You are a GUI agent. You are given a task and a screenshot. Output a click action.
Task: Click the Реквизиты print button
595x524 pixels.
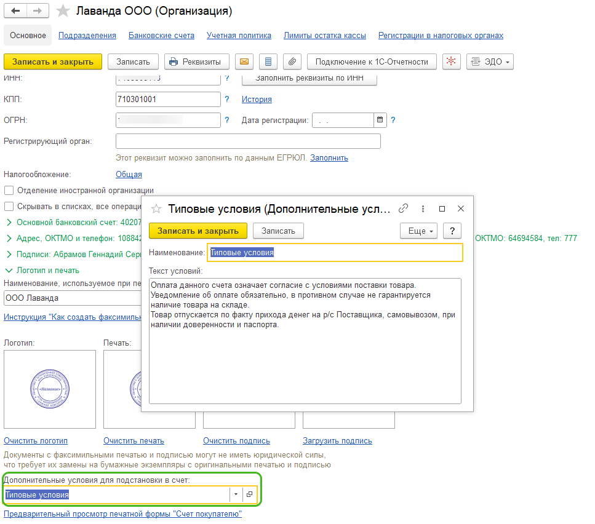coord(197,62)
